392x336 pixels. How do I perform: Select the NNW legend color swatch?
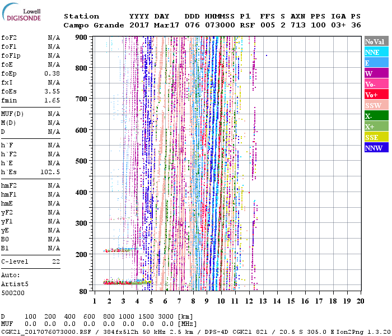[x=376, y=148]
